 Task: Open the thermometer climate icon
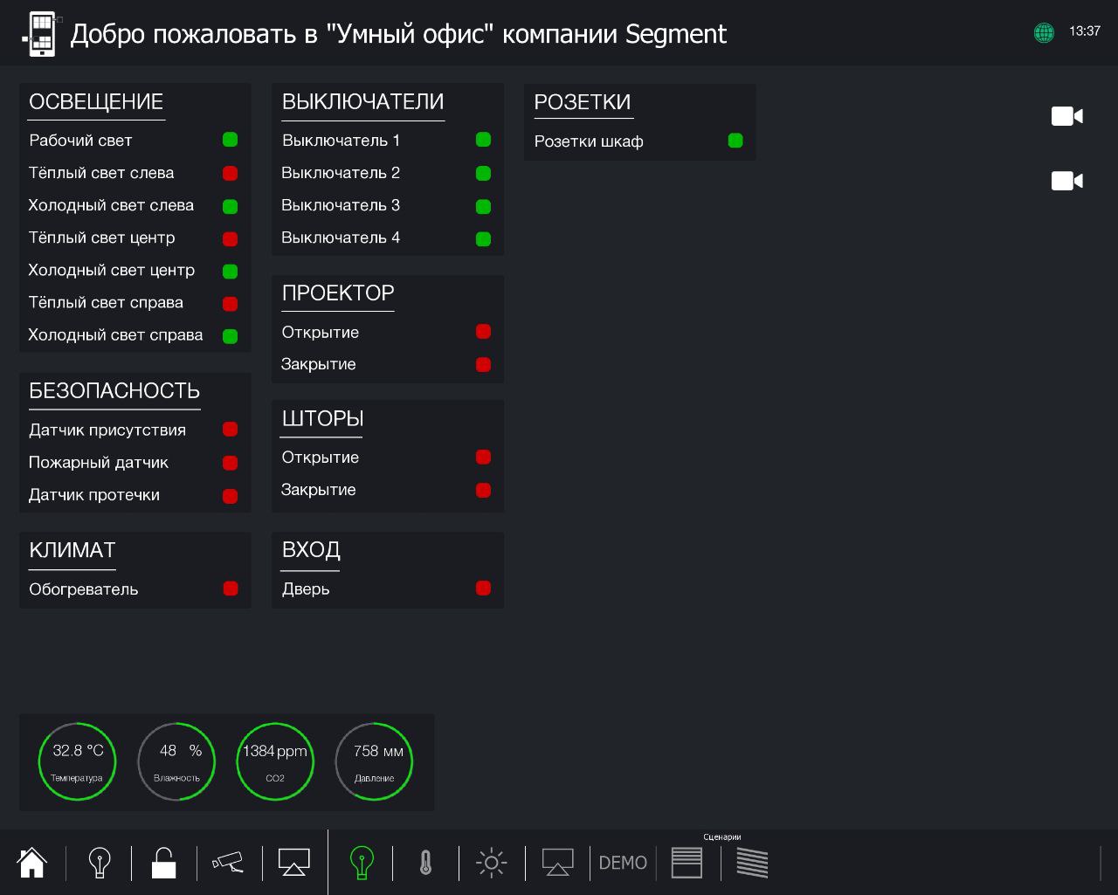pos(425,863)
